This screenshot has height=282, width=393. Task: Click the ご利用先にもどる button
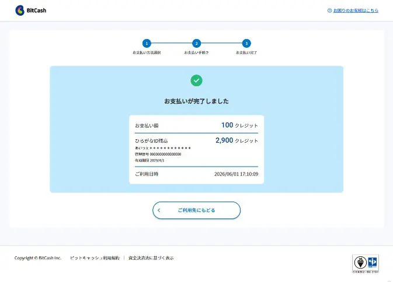(196, 210)
